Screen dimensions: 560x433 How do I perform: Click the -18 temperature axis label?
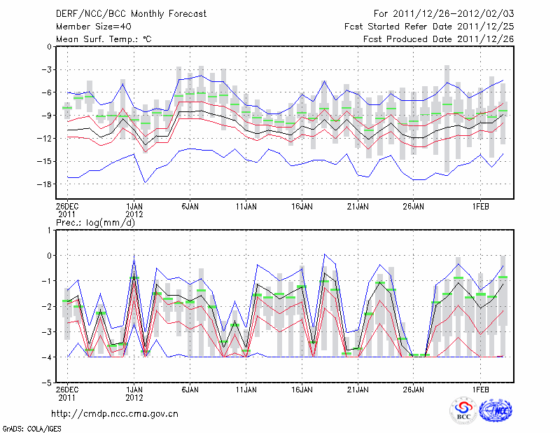(45, 184)
